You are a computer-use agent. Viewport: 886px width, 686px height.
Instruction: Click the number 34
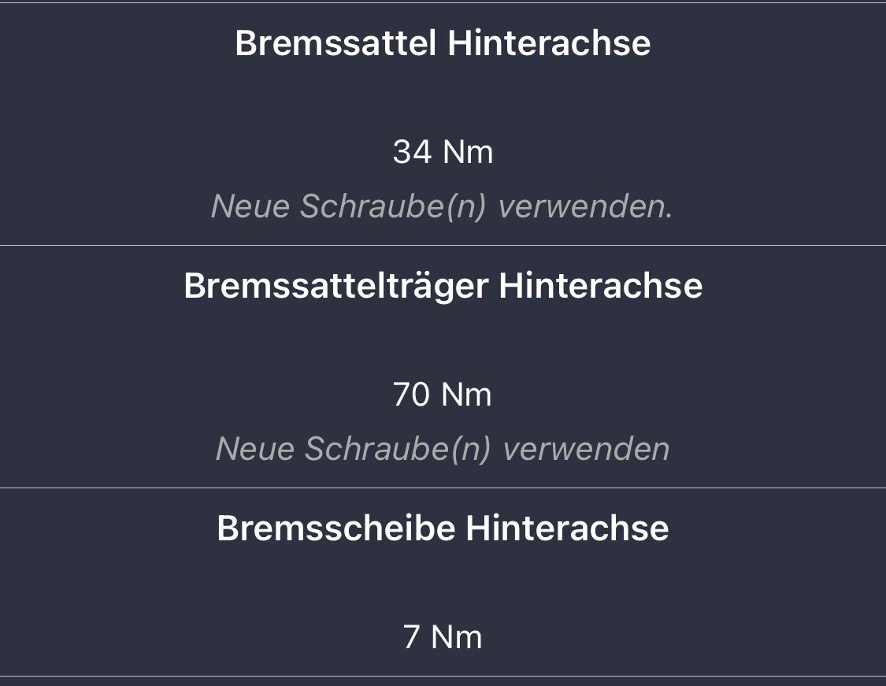click(x=412, y=152)
